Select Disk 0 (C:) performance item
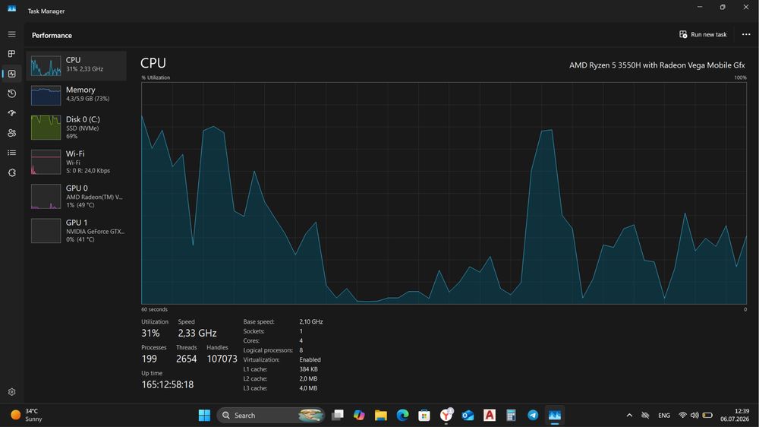This screenshot has height=427, width=759. click(x=77, y=128)
